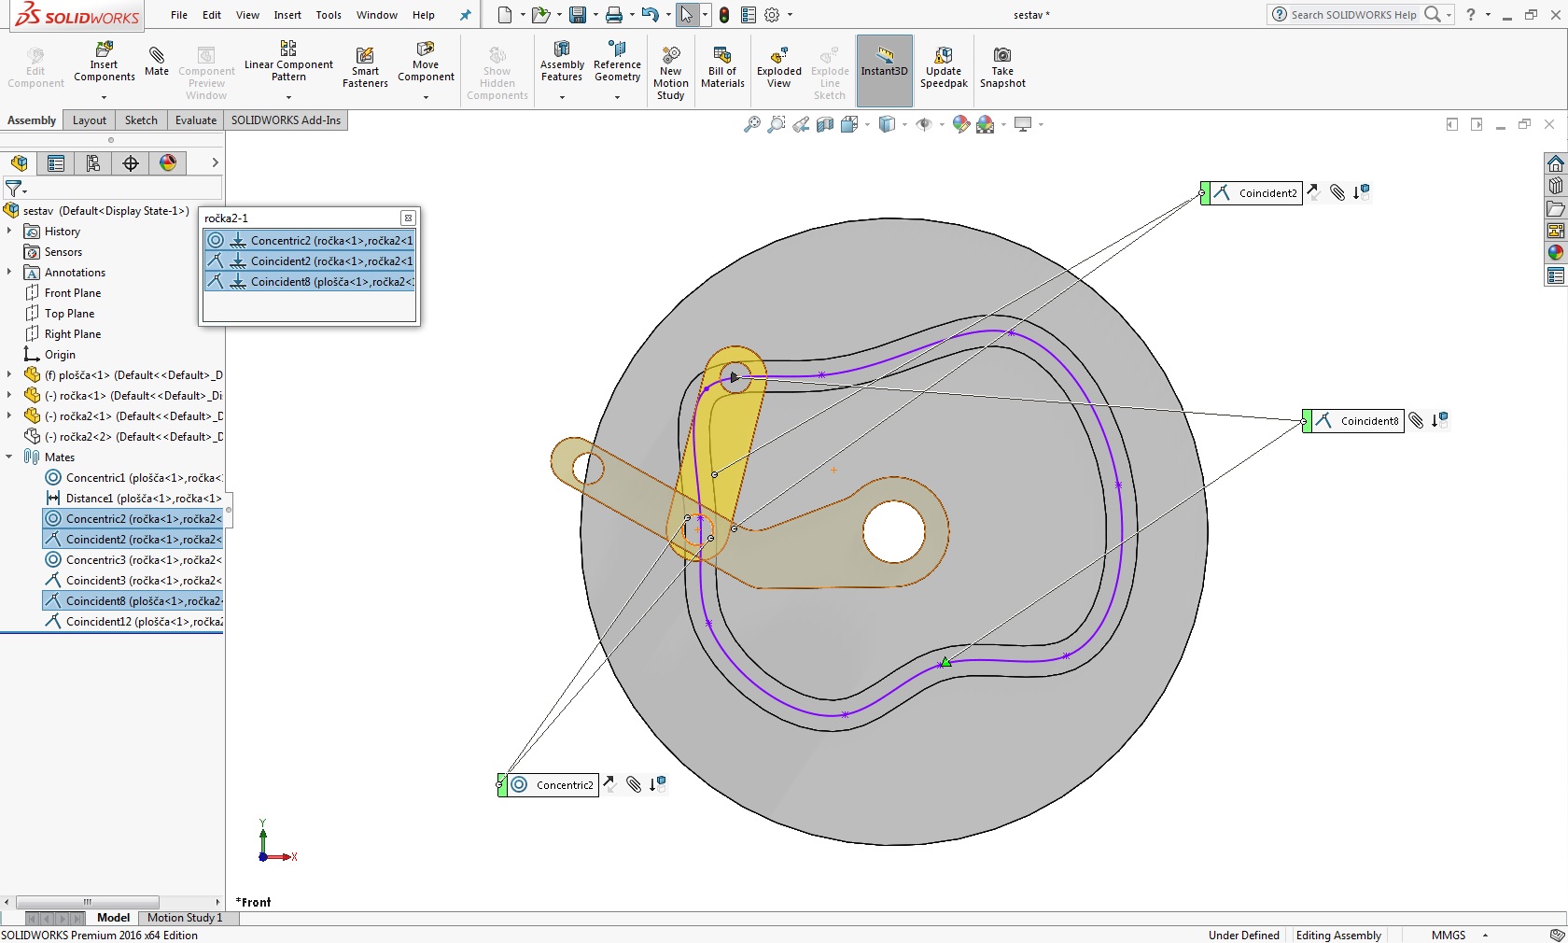The height and width of the screenshot is (943, 1568).
Task: Click the Search SOLIDWORKS Help field
Action: tap(1352, 15)
